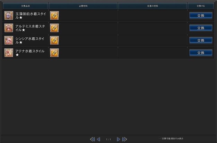Click the ticket material icon for アルテミス row
The image size is (217, 143).
point(54,28)
